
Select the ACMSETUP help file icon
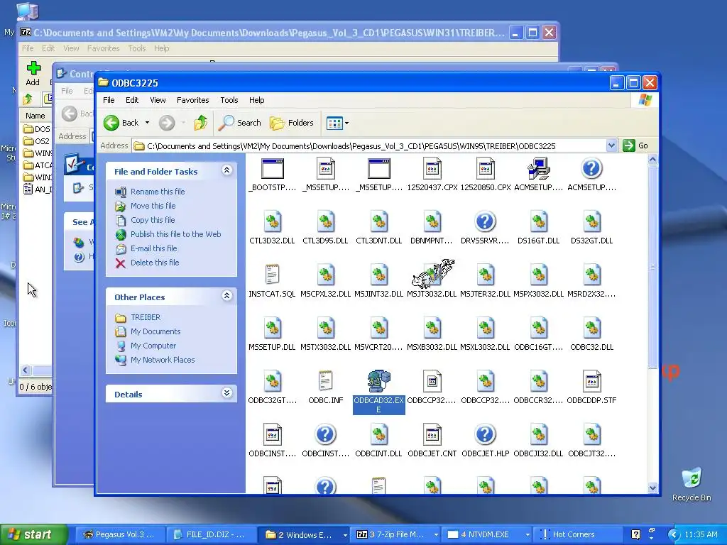591,168
